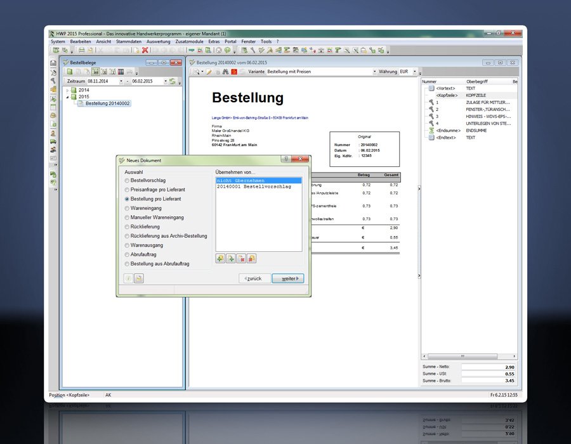Image resolution: width=571 pixels, height=444 pixels.
Task: Expand the right panel splitter arrow near top
Action: click(419, 188)
